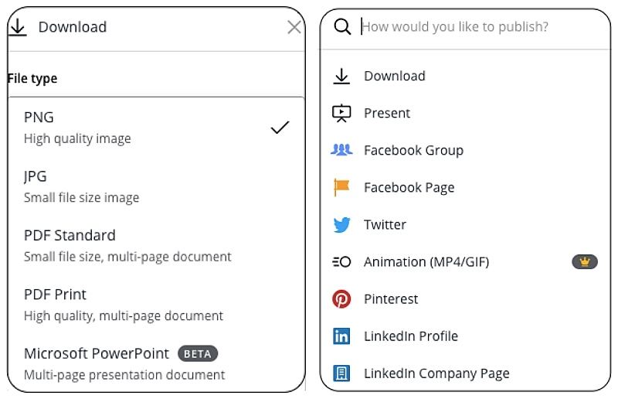Screen dimensions: 618x399
Task: Click 'Small file size image' description
Action: [81, 198]
